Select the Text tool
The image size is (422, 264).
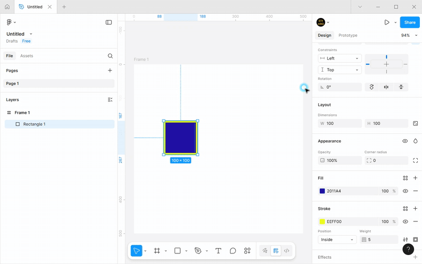coord(218,251)
